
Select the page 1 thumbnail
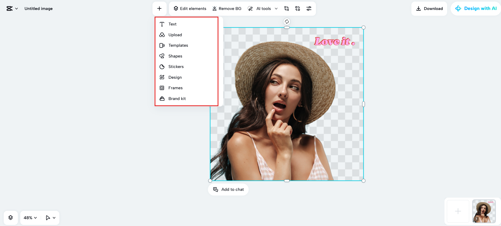[x=484, y=211]
